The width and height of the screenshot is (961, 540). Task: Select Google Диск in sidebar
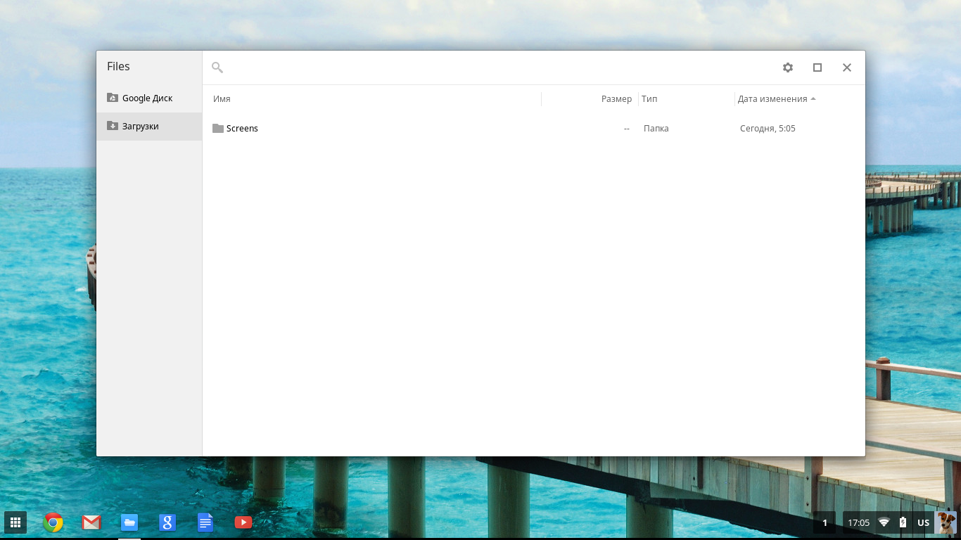coord(149,98)
